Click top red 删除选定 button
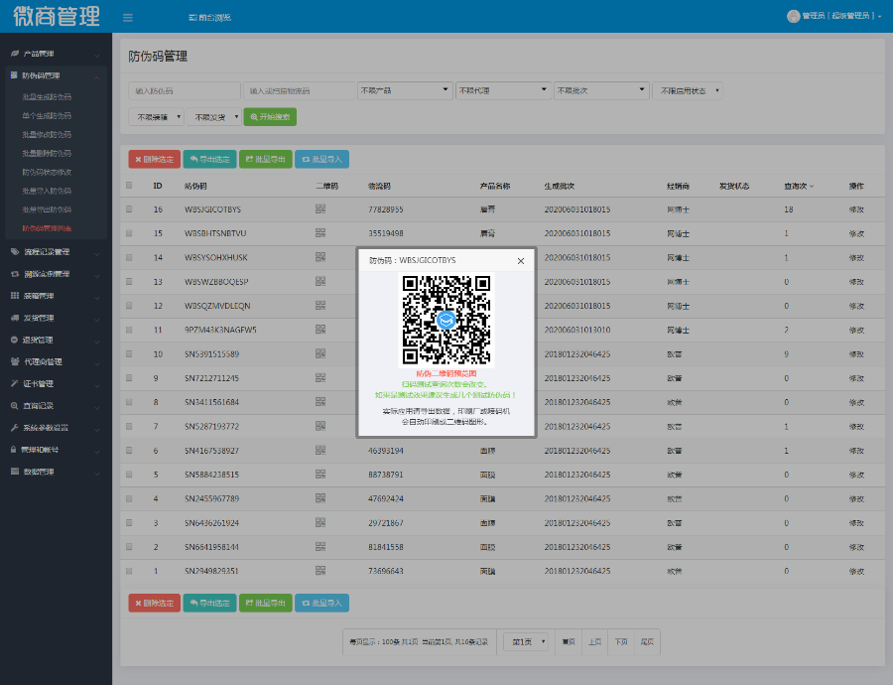The height and width of the screenshot is (685, 893). pyautogui.click(x=155, y=159)
